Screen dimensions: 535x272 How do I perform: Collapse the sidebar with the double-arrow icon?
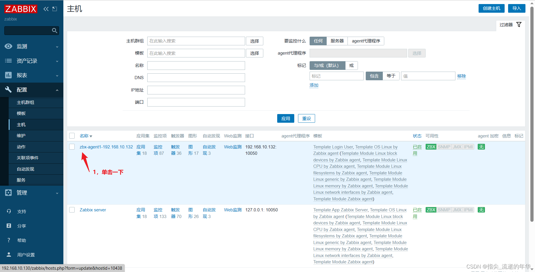coord(46,9)
